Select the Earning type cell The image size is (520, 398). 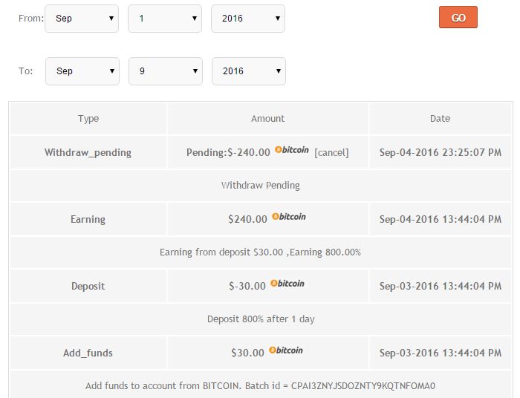(88, 220)
